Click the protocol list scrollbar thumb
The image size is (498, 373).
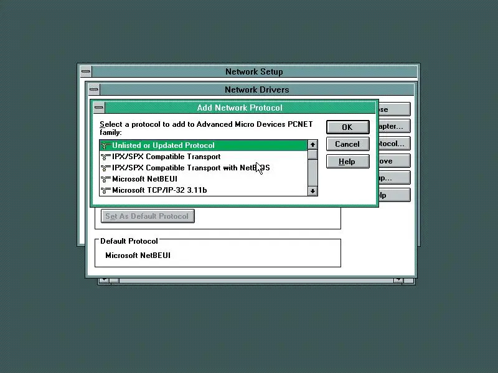[x=313, y=154]
